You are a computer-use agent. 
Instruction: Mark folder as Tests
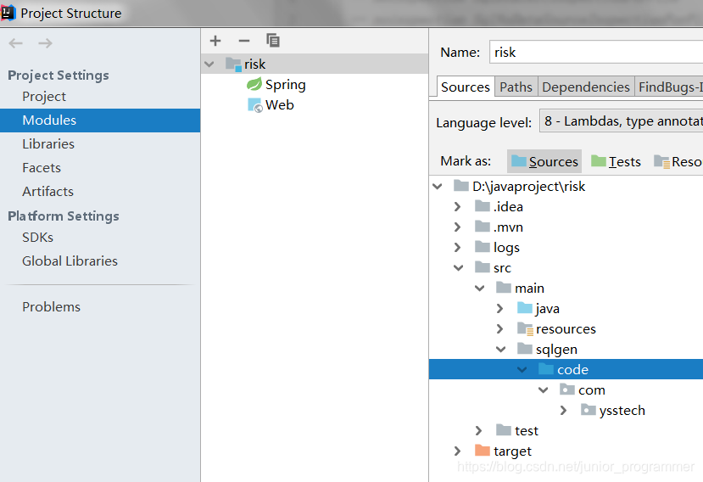(x=616, y=161)
